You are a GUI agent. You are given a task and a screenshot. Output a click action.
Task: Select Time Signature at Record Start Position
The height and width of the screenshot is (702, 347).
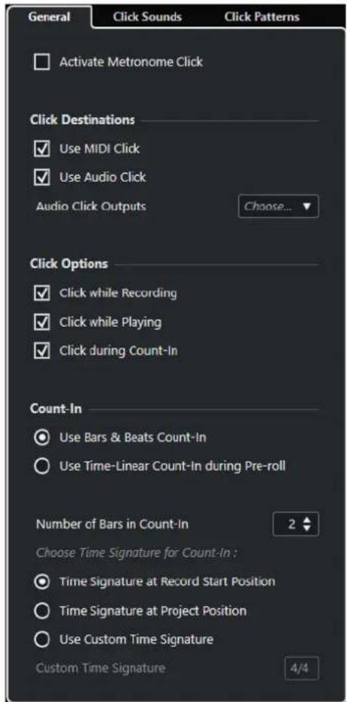click(41, 582)
